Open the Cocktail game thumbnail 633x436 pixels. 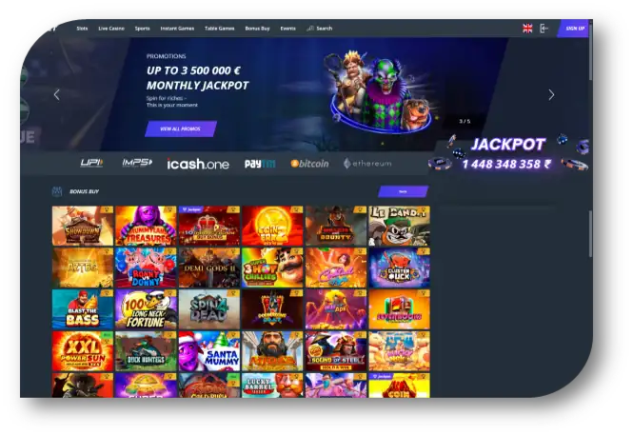point(336,268)
